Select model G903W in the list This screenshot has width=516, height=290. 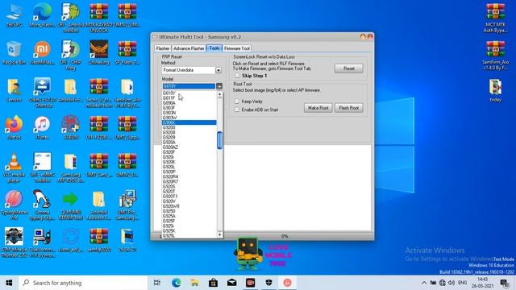click(189, 118)
